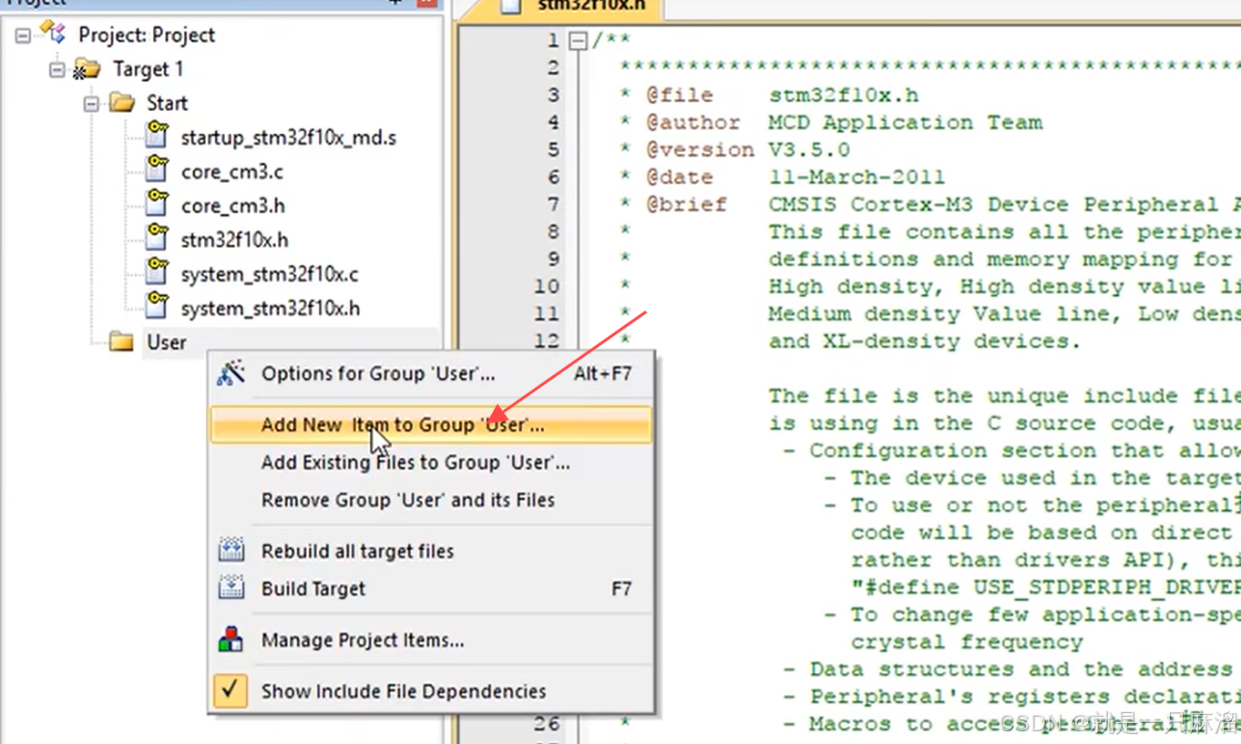Choose Add Existing Files to Group 'User'...
The height and width of the screenshot is (744, 1241).
point(431,463)
